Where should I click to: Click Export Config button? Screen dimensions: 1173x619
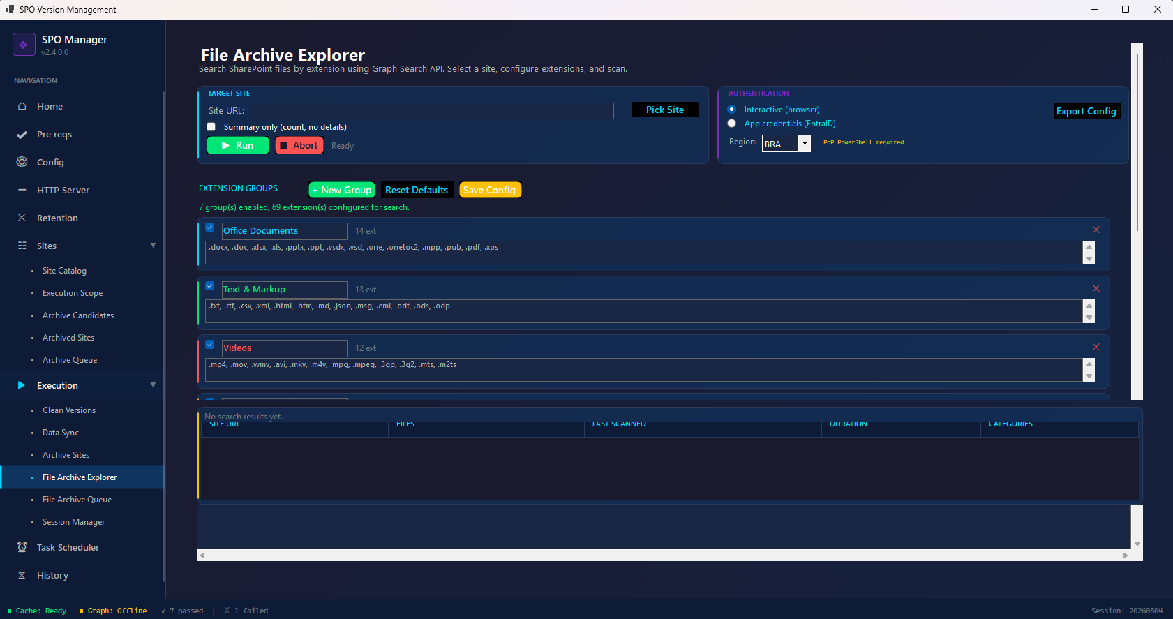point(1086,111)
